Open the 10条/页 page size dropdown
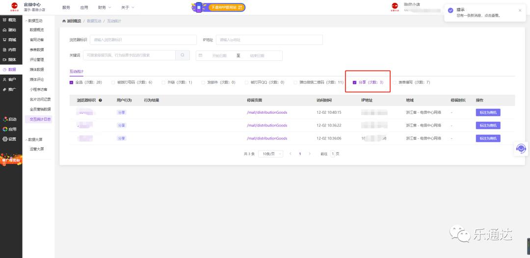 pyautogui.click(x=270, y=154)
